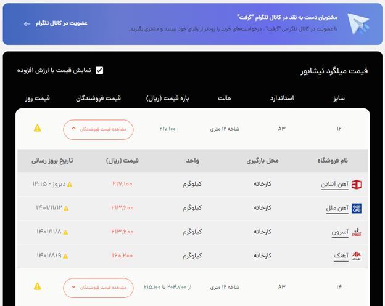385x306 pixels.
Task: Click the paper plane Telegram icon
Action: (359, 23)
